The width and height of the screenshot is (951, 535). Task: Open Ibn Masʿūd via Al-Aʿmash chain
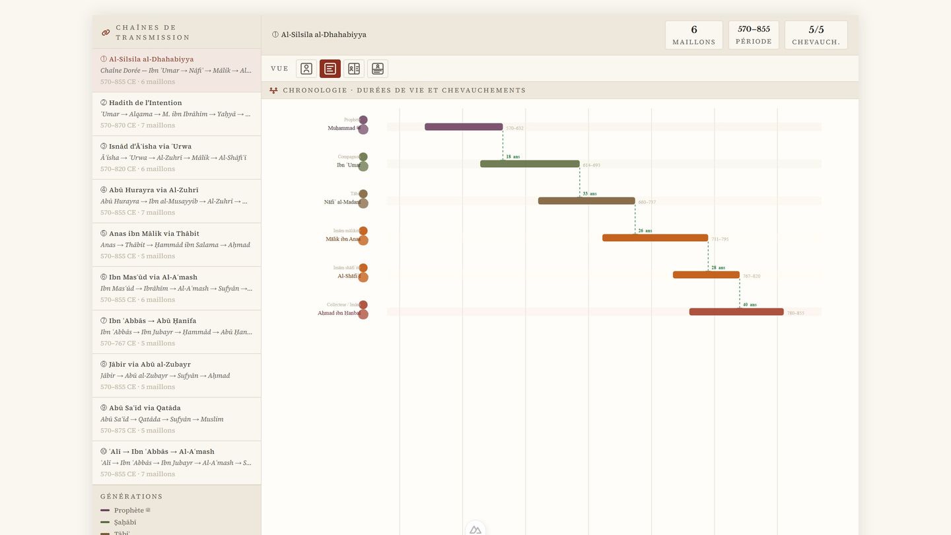tap(177, 289)
